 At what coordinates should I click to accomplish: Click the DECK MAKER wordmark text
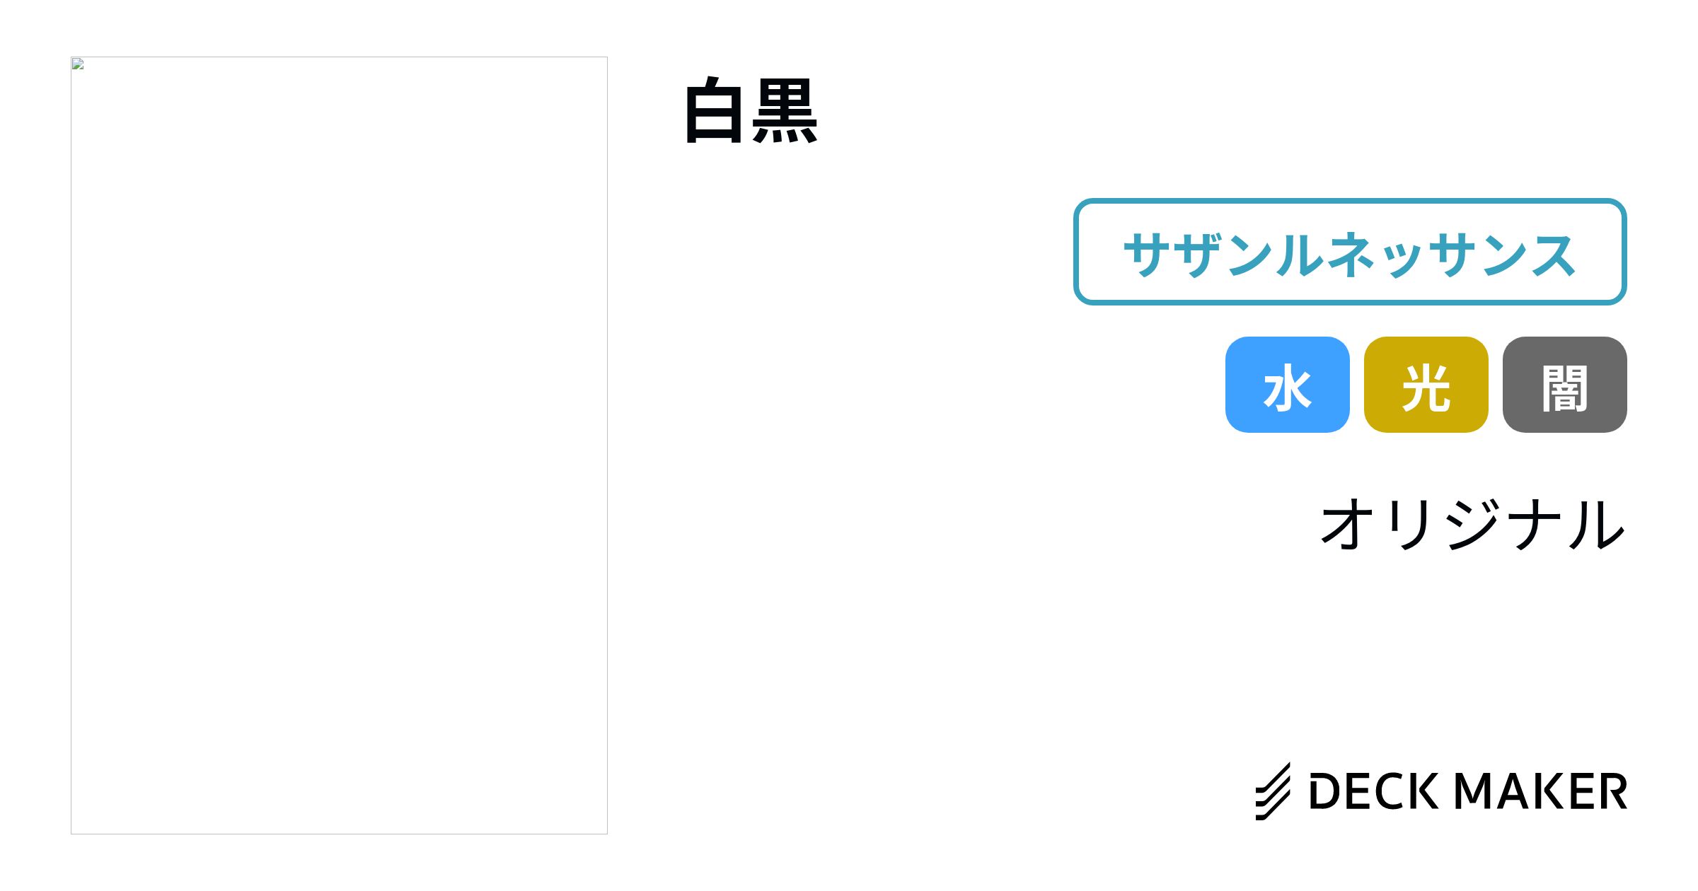point(1468,791)
